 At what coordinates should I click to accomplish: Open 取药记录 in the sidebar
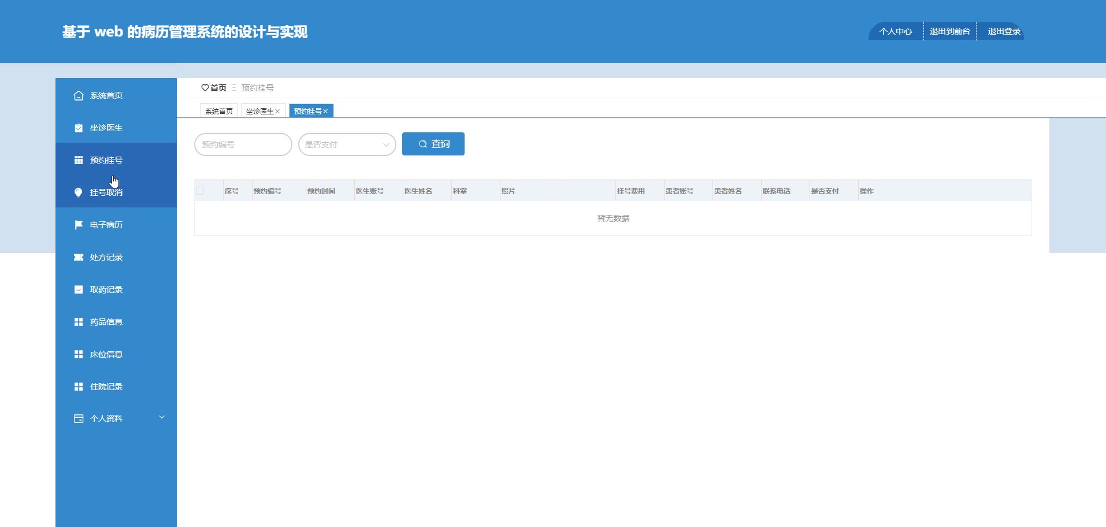tap(116, 290)
